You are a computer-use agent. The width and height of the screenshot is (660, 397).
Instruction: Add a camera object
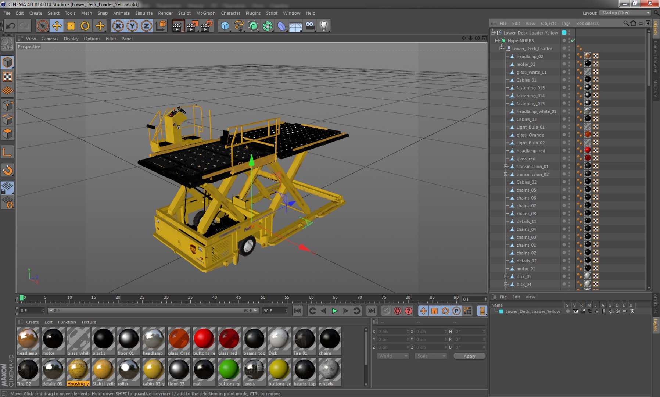click(x=310, y=26)
